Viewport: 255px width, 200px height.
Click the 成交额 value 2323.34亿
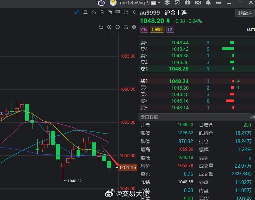pos(242,174)
